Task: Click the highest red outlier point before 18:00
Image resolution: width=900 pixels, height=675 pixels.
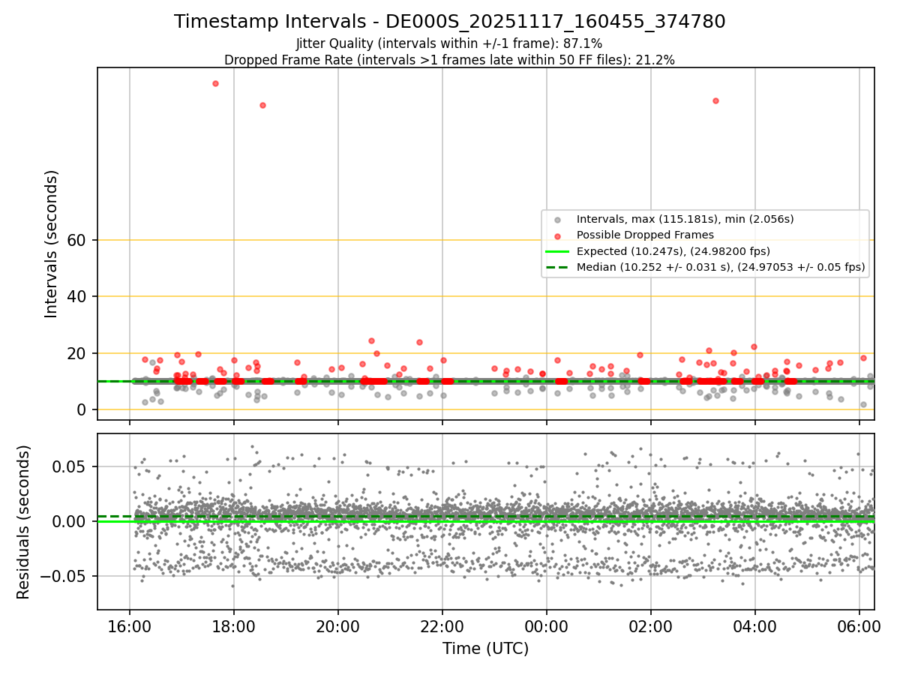Action: click(215, 83)
